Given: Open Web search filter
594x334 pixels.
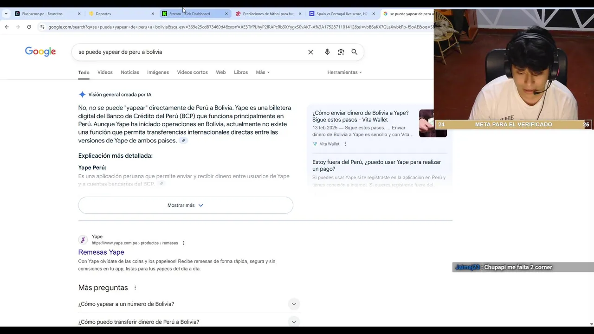Looking at the screenshot, I should point(221,72).
